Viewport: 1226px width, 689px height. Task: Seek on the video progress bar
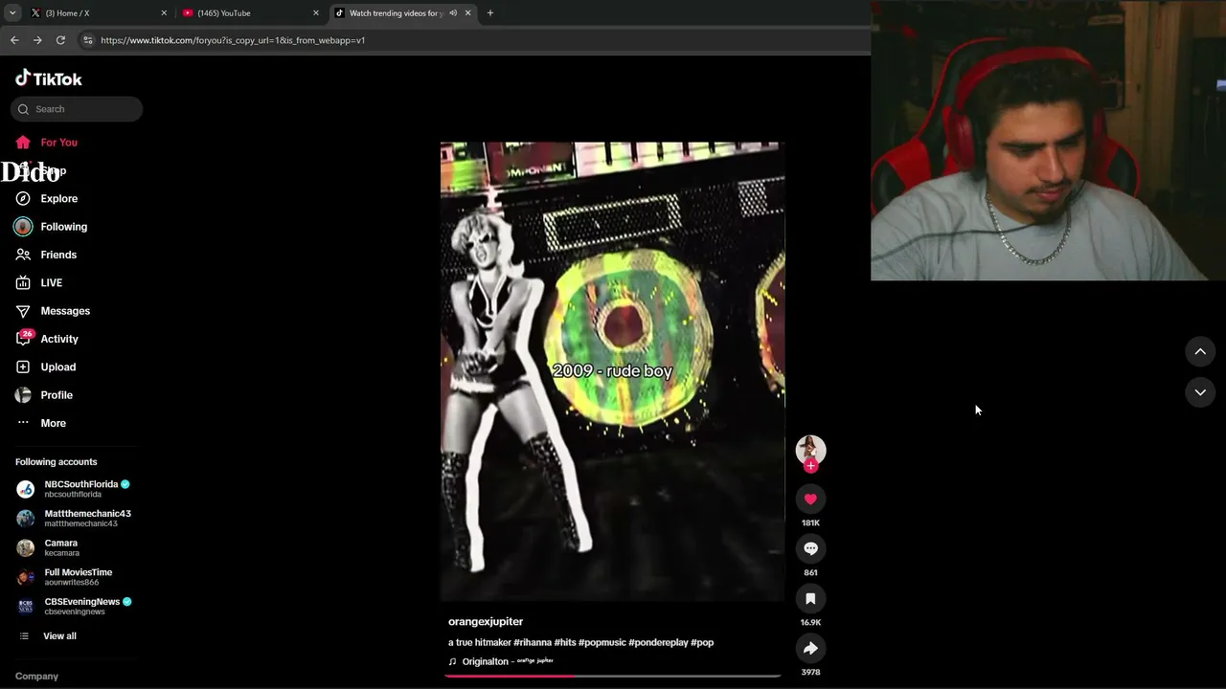click(x=612, y=676)
